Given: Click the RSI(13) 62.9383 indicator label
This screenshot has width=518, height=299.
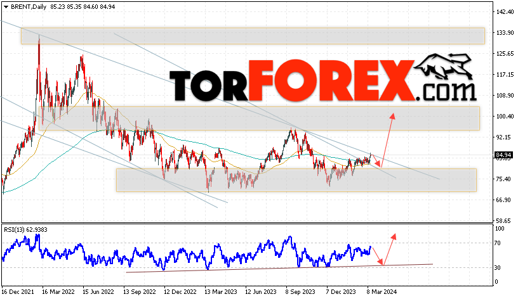Looking at the screenshot, I should click(x=26, y=230).
